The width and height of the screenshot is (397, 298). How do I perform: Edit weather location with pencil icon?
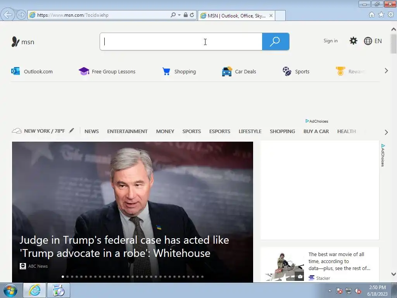click(72, 130)
